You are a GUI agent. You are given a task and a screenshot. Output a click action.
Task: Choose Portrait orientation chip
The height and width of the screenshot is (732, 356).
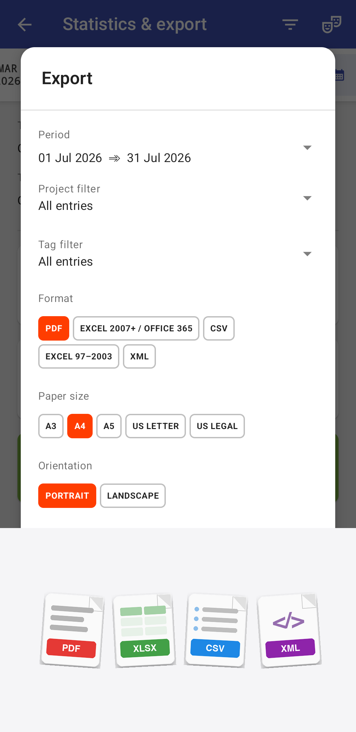(x=67, y=496)
